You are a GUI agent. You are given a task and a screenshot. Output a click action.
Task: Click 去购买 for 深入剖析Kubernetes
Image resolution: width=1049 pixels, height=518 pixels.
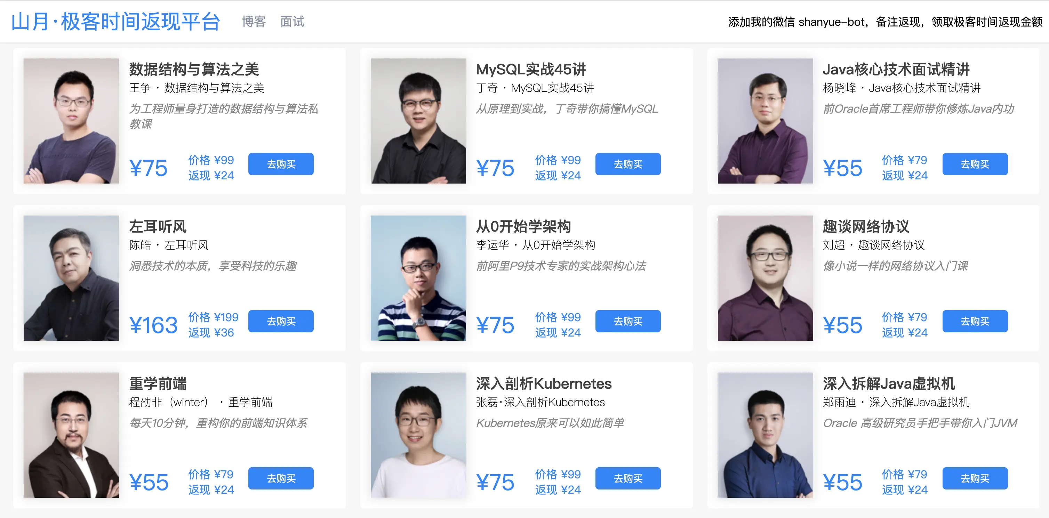[628, 478]
